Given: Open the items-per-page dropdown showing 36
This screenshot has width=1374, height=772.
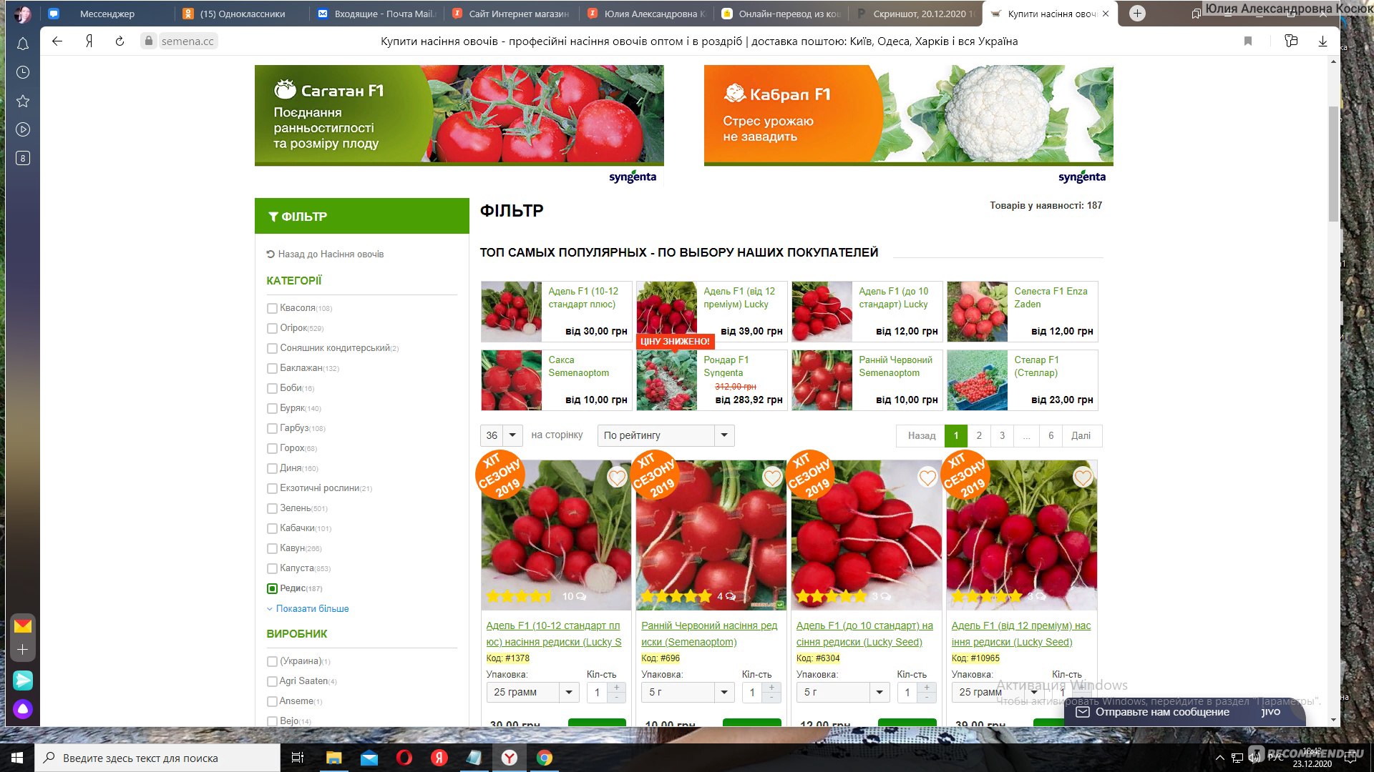Looking at the screenshot, I should 502,435.
